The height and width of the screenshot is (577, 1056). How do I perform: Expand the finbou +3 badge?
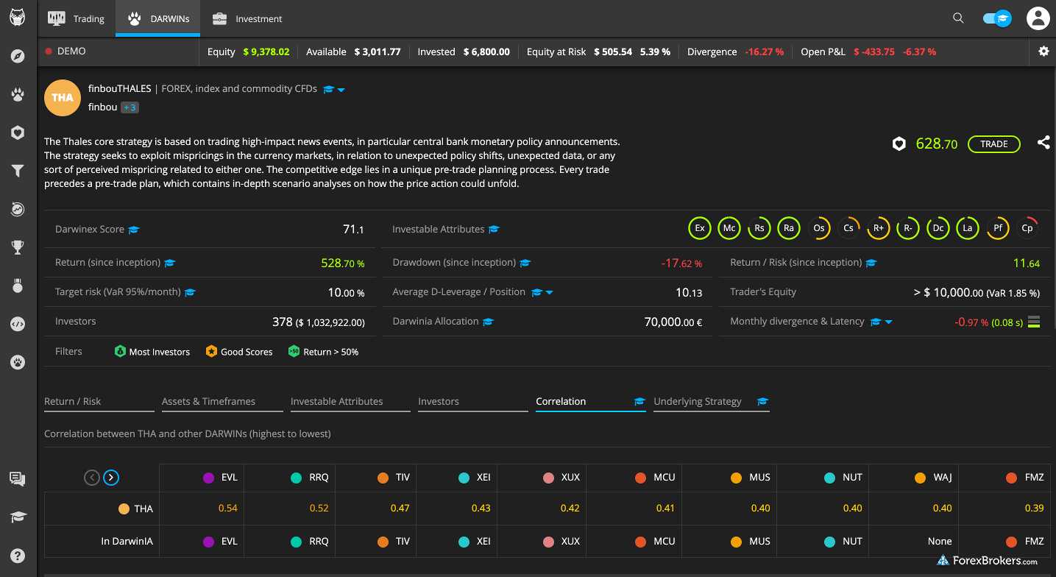point(130,107)
